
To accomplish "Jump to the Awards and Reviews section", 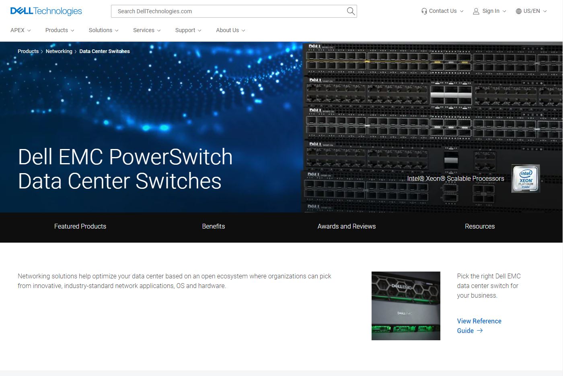I will pyautogui.click(x=347, y=227).
